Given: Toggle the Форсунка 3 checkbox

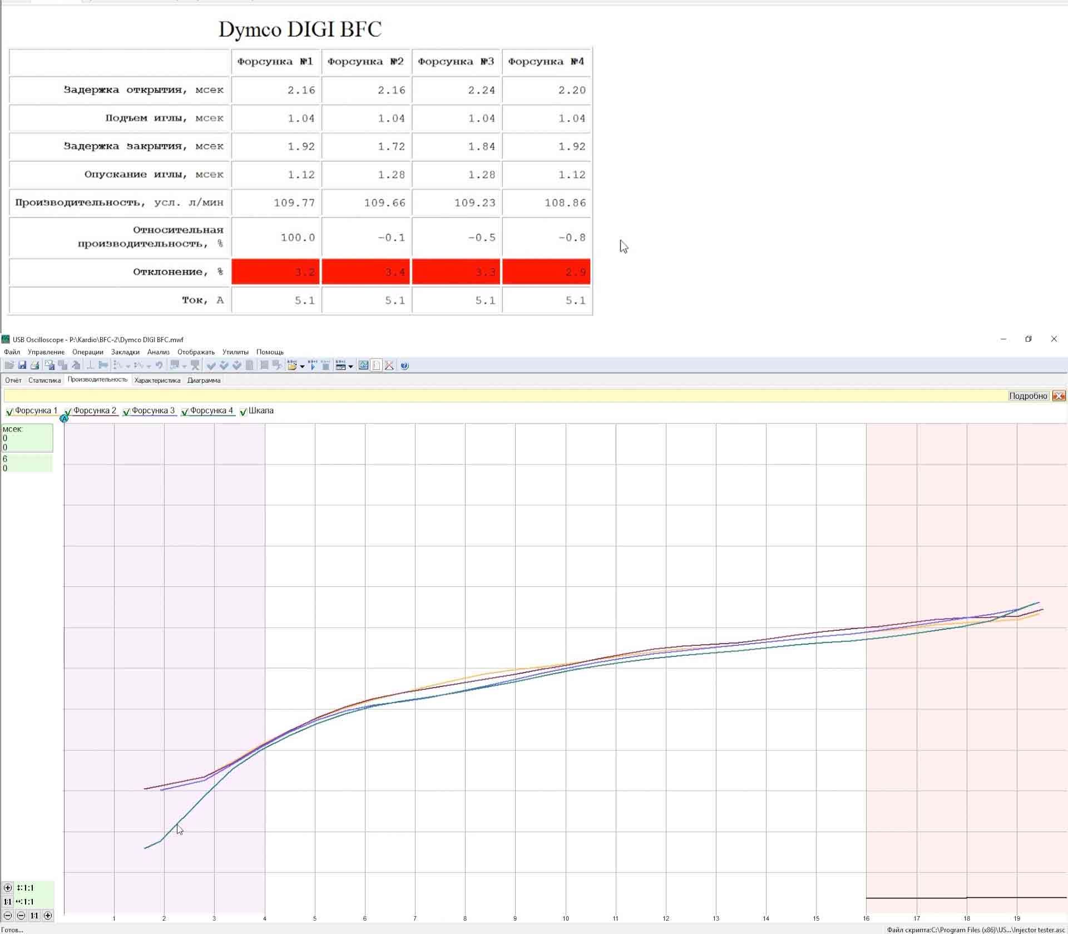Looking at the screenshot, I should point(126,411).
